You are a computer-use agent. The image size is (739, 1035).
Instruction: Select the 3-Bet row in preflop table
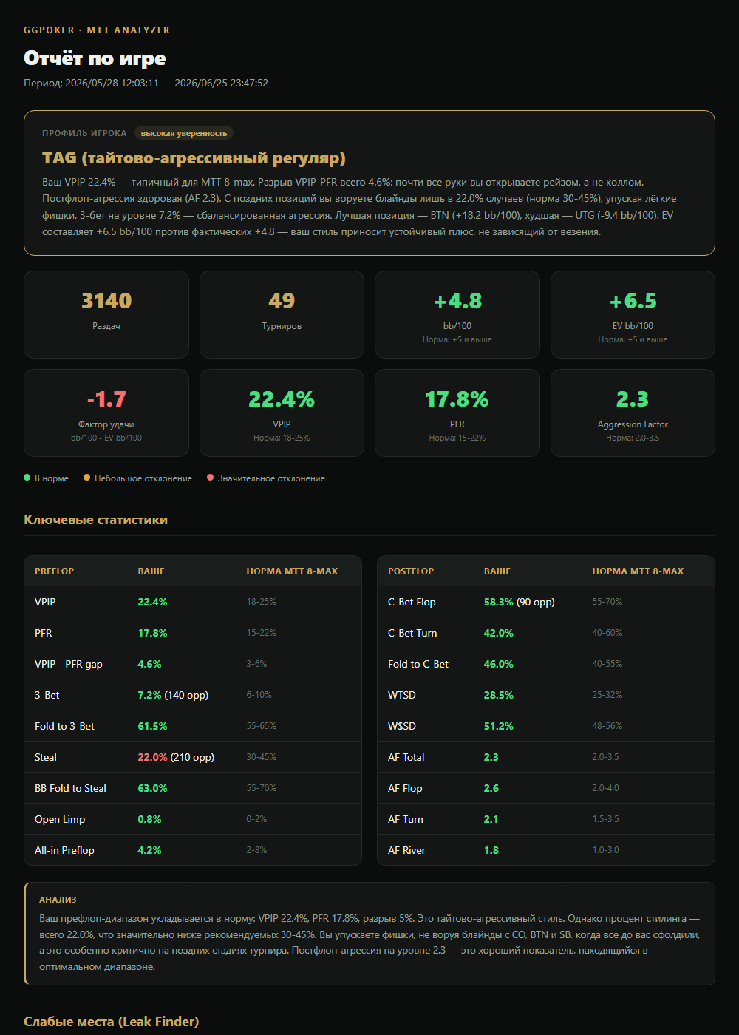point(193,695)
